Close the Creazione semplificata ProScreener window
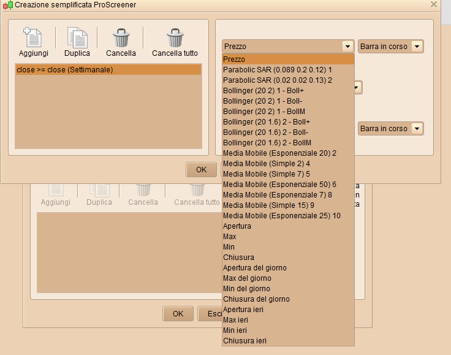Viewport: 451px width, 355px height. click(x=434, y=4)
